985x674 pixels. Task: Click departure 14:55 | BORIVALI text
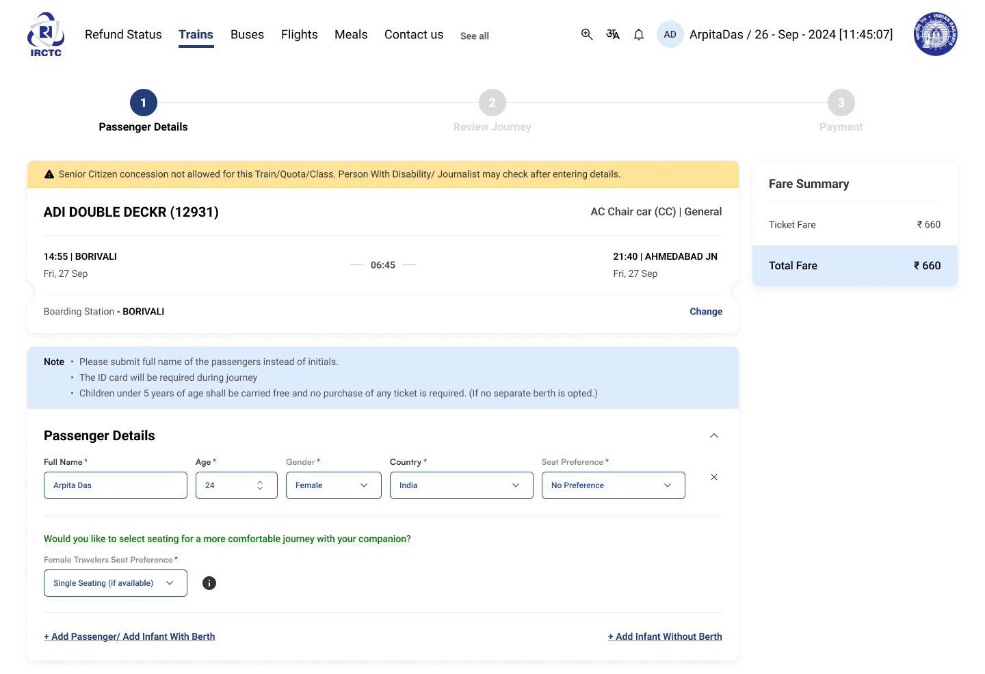[80, 256]
